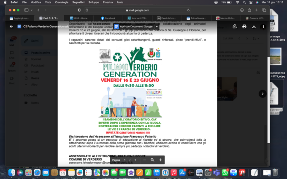
Task: Open Music from the Dock
Action: (174, 172)
